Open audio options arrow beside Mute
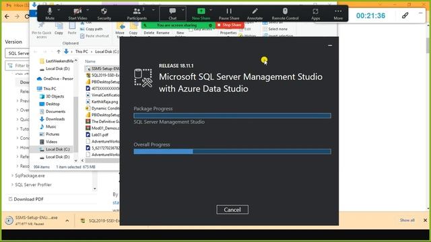This screenshot has width=431, height=242. click(x=59, y=10)
